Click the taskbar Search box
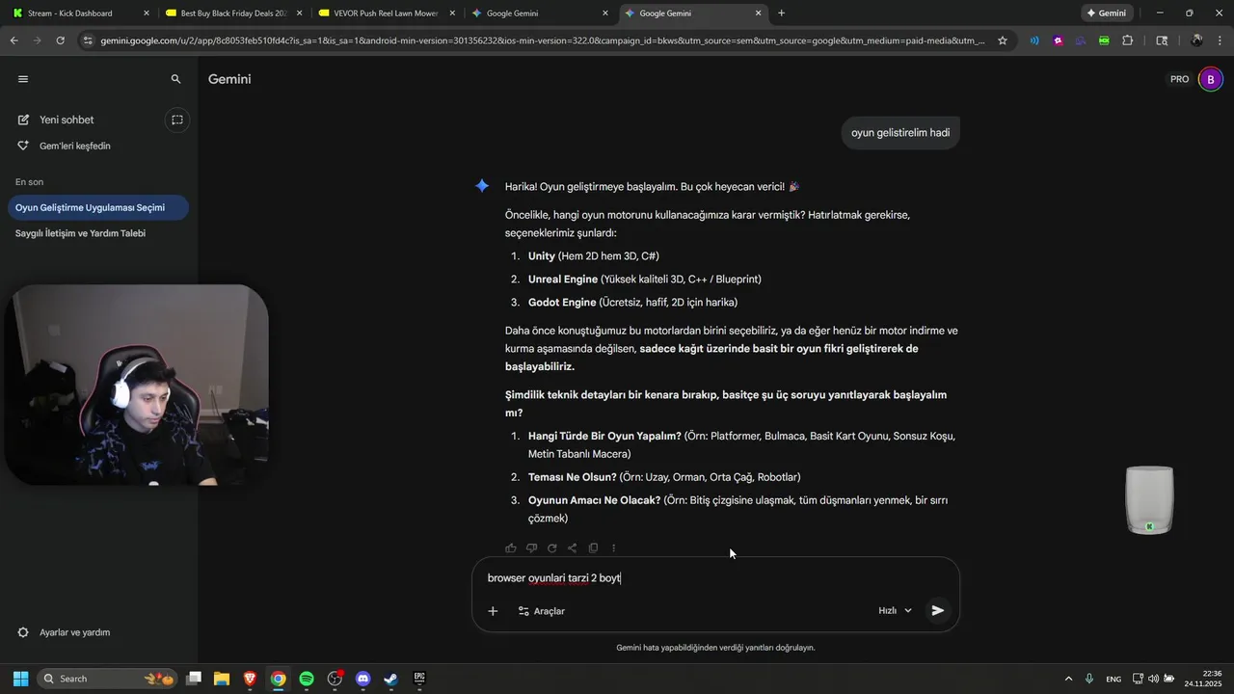 pos(108,679)
